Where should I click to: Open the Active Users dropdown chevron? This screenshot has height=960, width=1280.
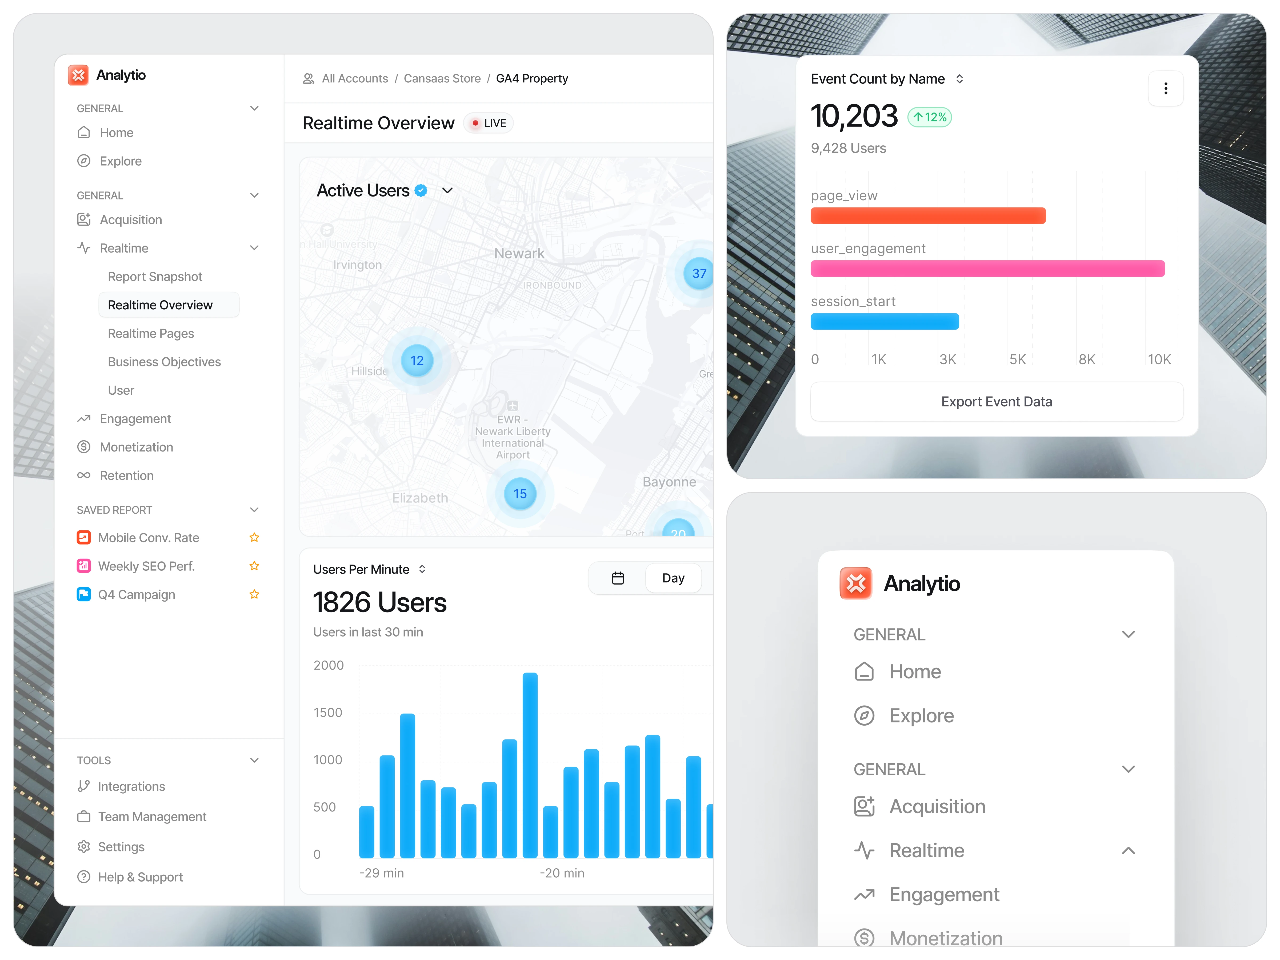pos(447,190)
